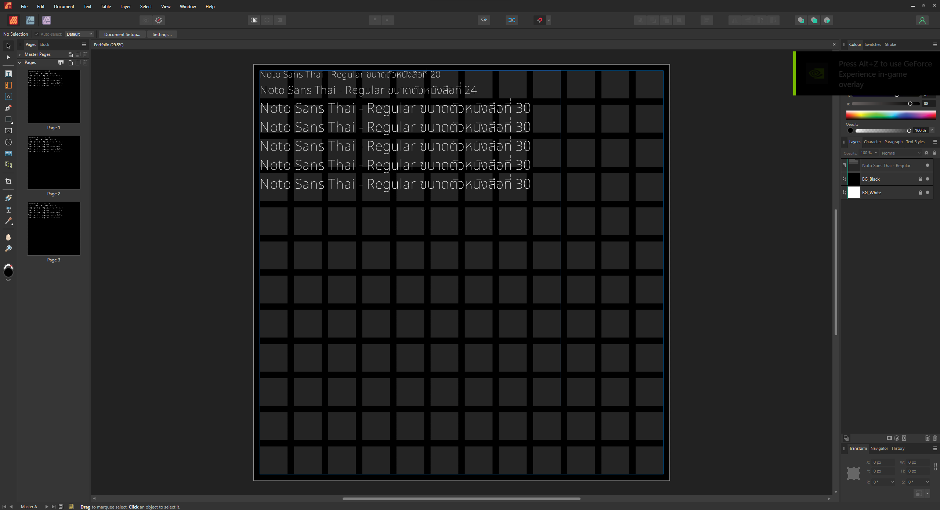Hide the BG_Black layer
Viewport: 940px width, 510px height.
(x=928, y=179)
